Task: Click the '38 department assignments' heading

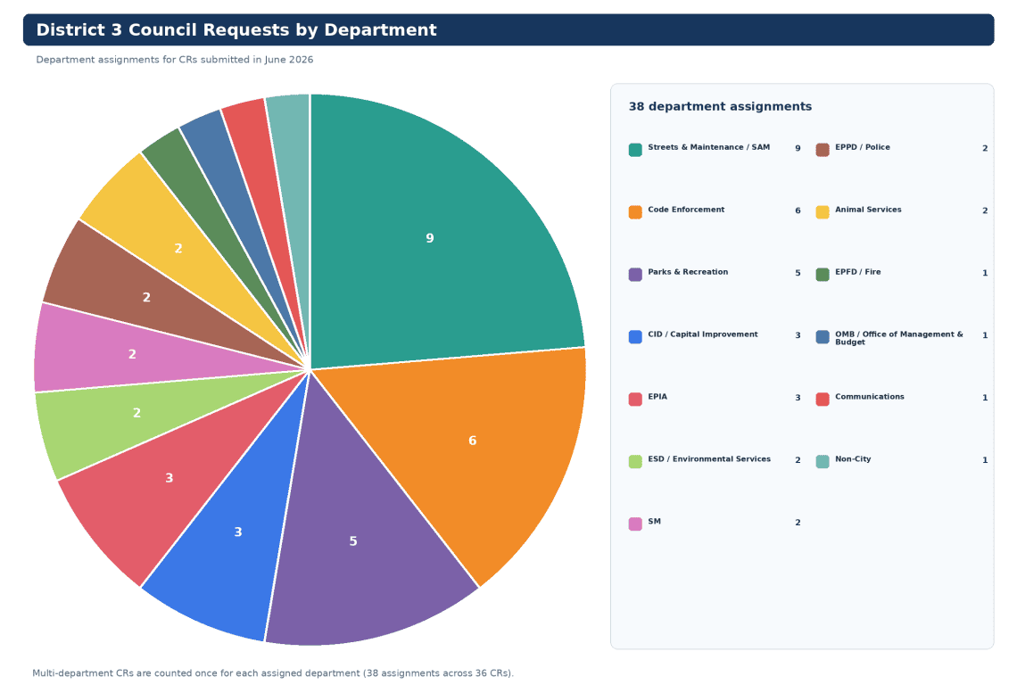Action: 720,106
